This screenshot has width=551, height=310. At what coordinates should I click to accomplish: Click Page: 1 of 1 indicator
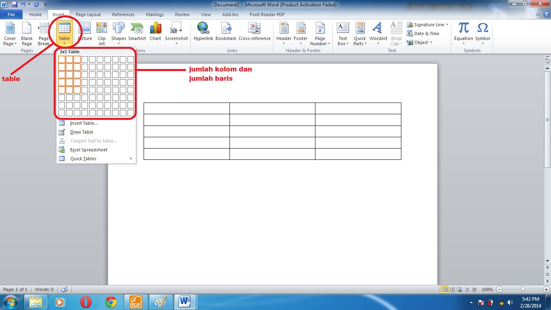(15, 289)
